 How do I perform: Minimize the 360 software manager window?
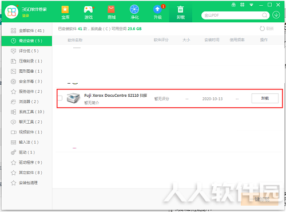pyautogui.click(x=261, y=5)
